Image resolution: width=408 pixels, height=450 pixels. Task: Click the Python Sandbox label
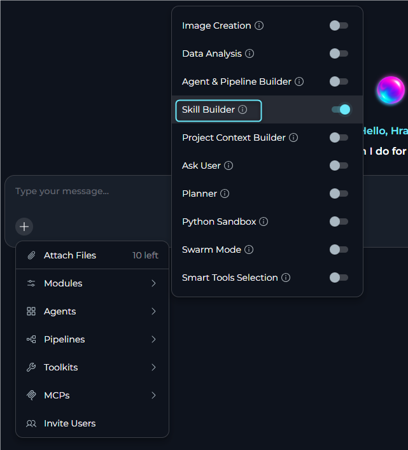(219, 221)
